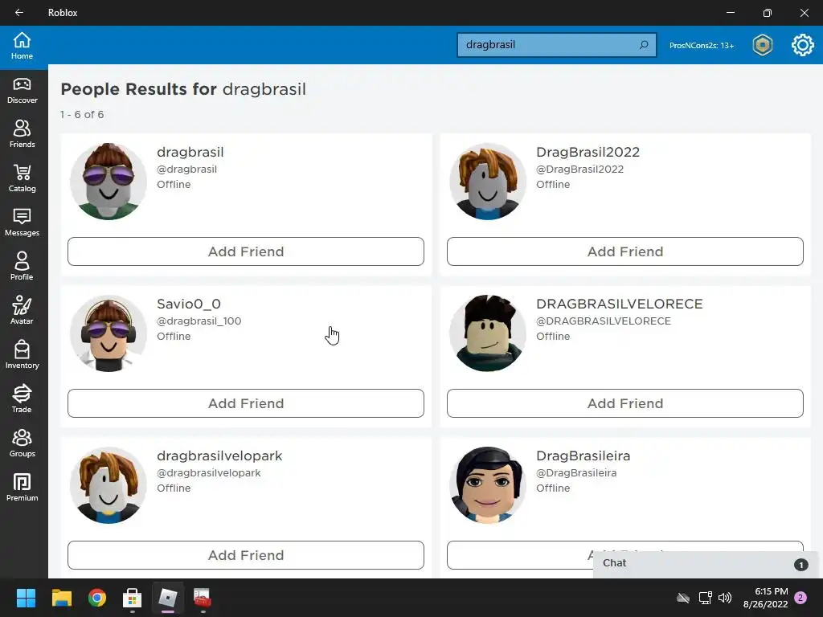The image size is (823, 617).
Task: Go to Home in the sidebar
Action: pos(22,46)
